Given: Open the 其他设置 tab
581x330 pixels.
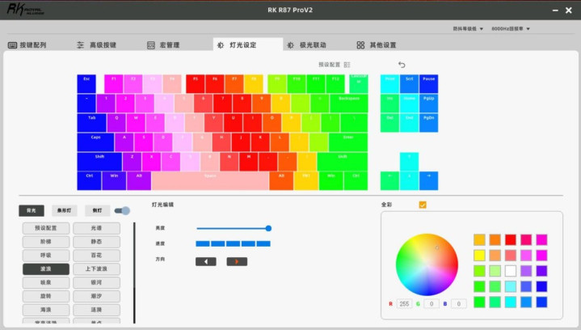Looking at the screenshot, I should click(377, 45).
